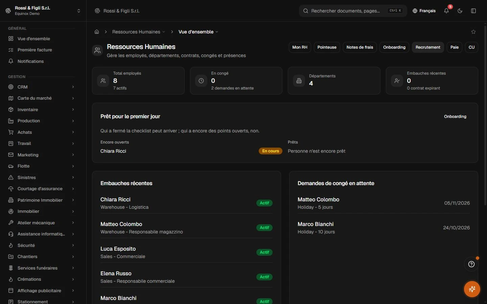This screenshot has height=304, width=487.
Task: Open the company switcher dropdown
Action: (43, 11)
